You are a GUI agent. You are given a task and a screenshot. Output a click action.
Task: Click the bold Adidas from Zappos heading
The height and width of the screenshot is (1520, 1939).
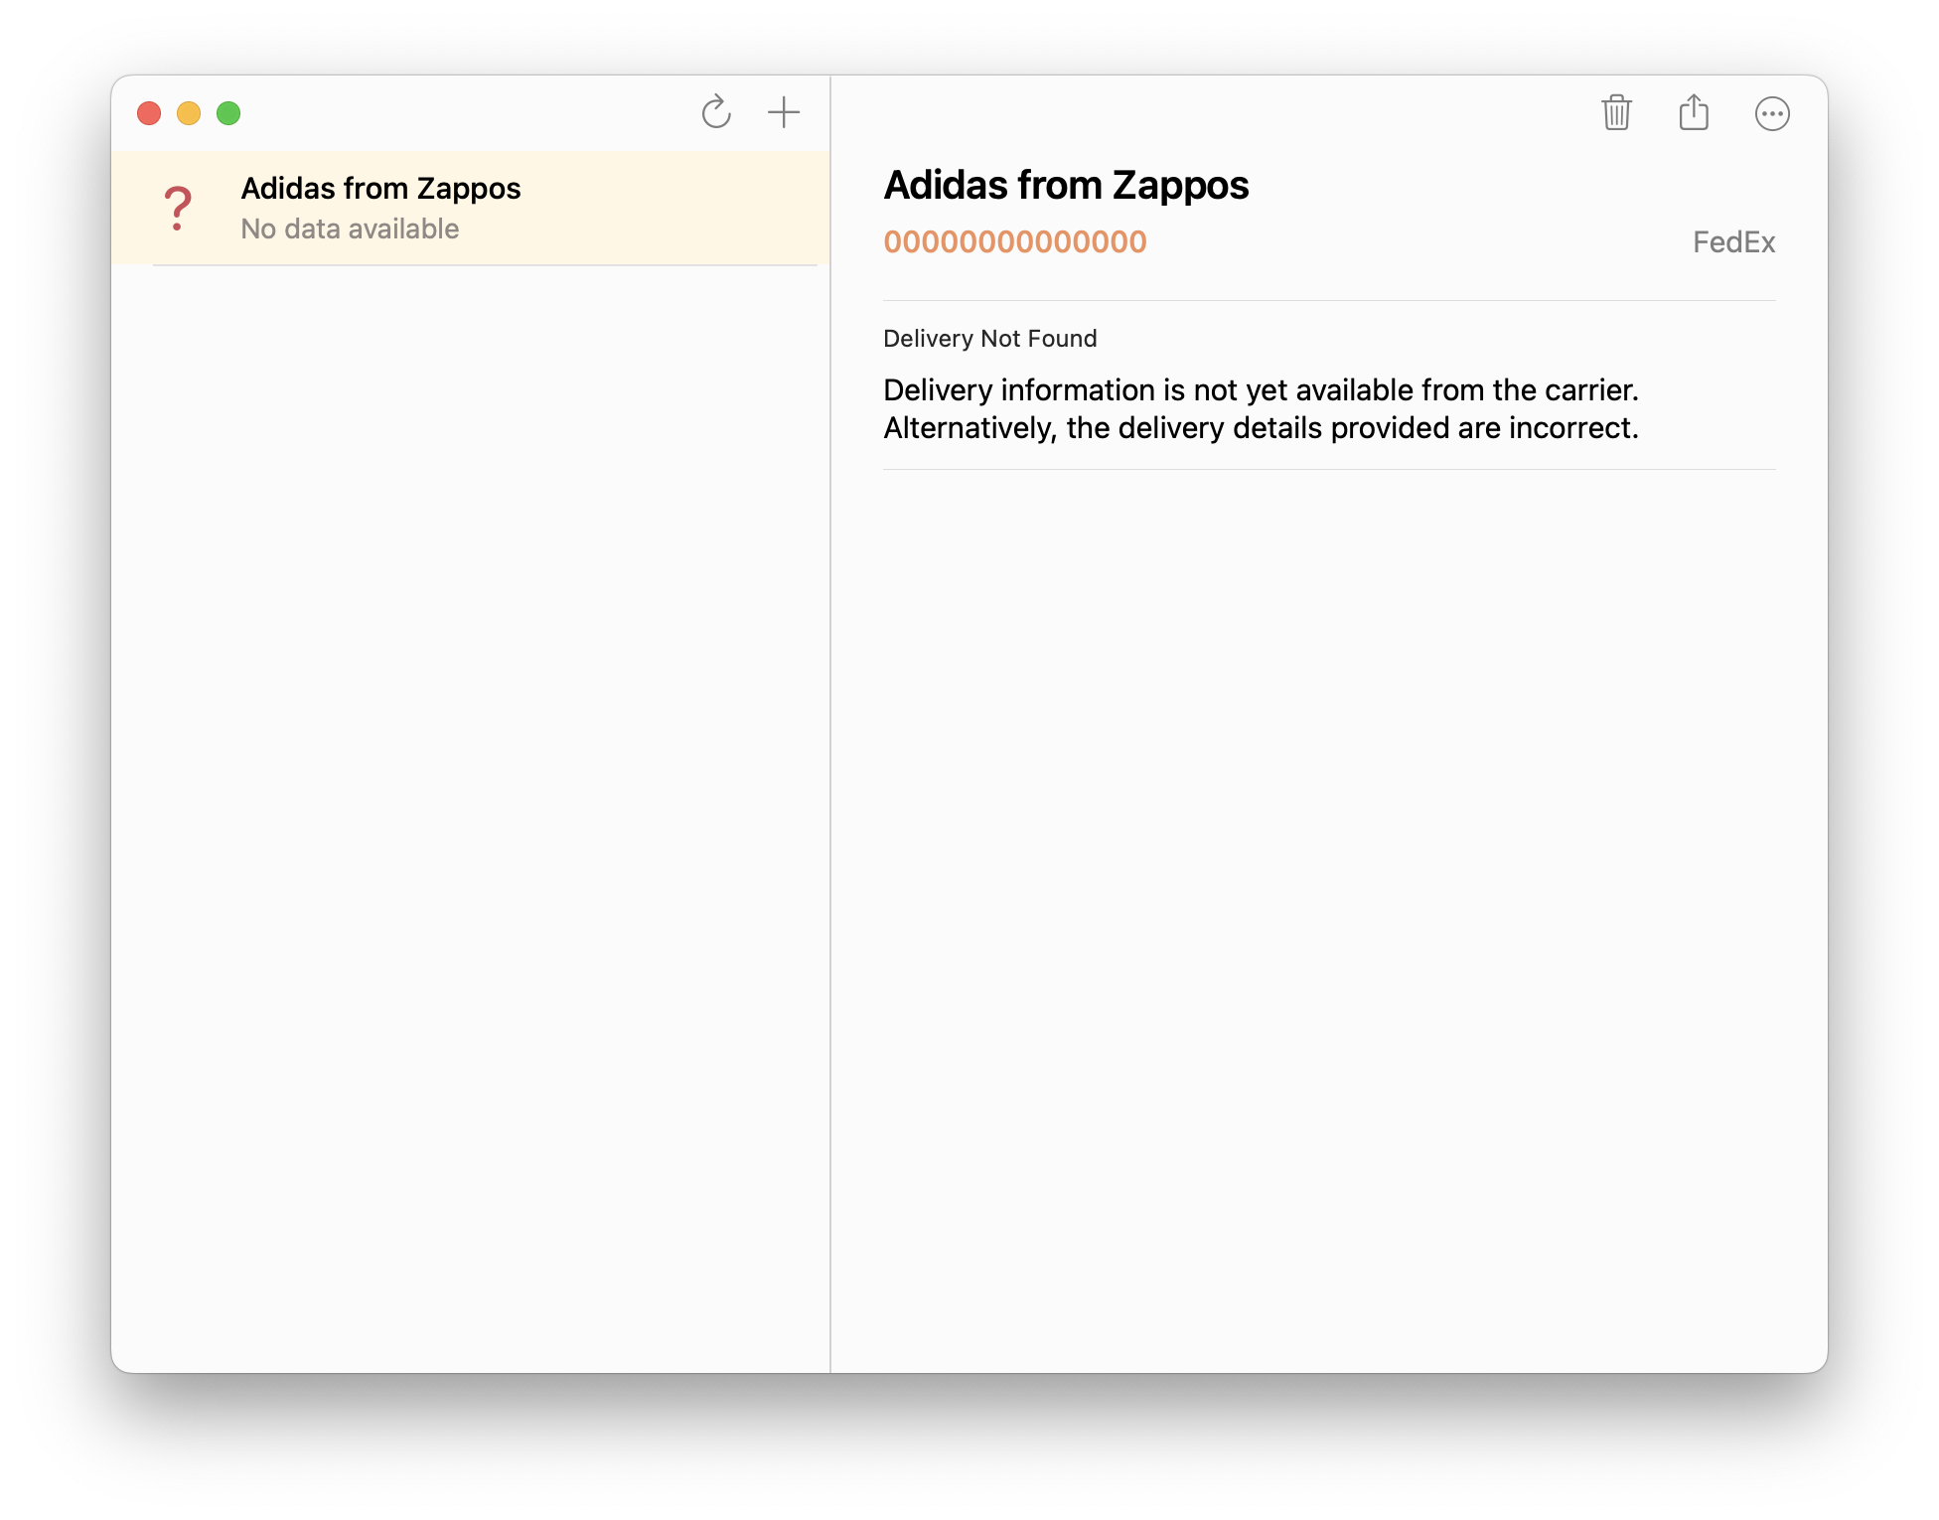point(1066,186)
